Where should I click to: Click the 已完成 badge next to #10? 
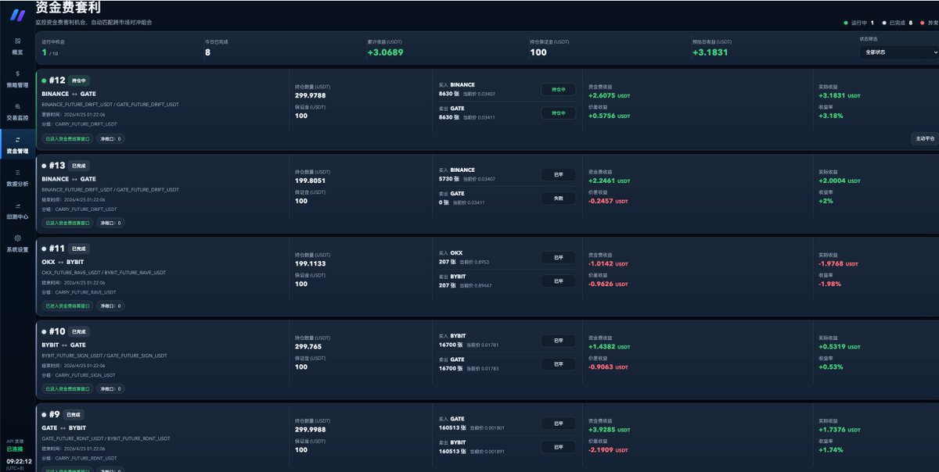point(79,331)
